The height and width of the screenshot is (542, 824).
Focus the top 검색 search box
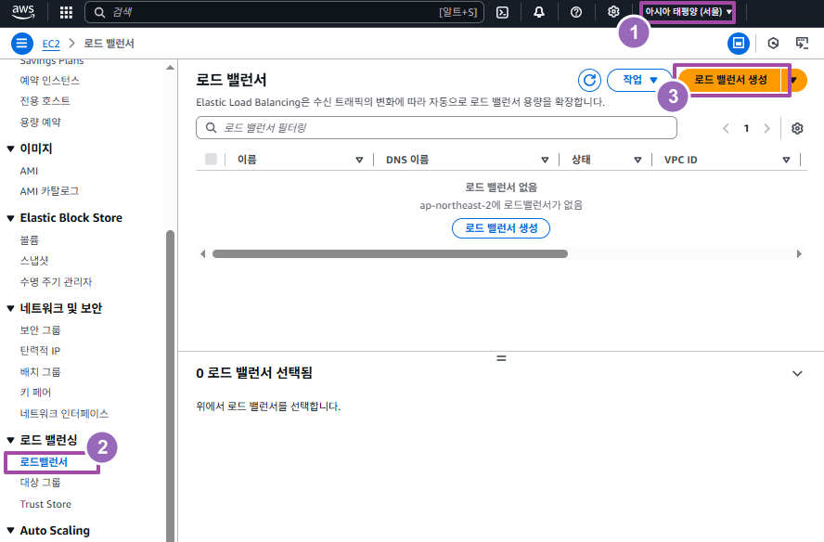[x=284, y=12]
